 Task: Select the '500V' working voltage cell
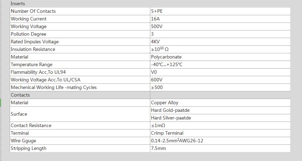pyautogui.click(x=220, y=27)
